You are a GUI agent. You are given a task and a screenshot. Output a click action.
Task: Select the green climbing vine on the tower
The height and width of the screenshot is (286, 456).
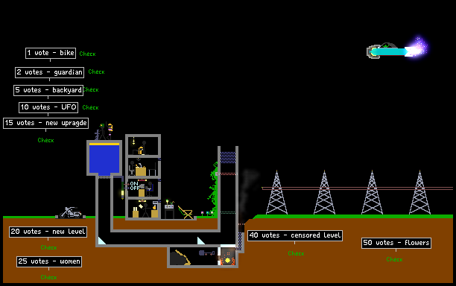[213, 188]
